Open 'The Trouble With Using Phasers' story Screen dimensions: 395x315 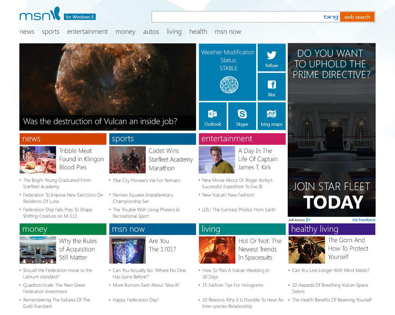(146, 213)
